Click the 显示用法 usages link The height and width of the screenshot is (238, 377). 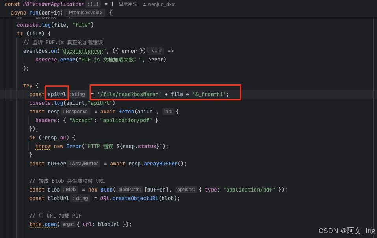(128, 4)
